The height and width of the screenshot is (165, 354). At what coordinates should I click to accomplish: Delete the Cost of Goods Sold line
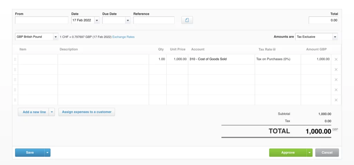click(336, 59)
